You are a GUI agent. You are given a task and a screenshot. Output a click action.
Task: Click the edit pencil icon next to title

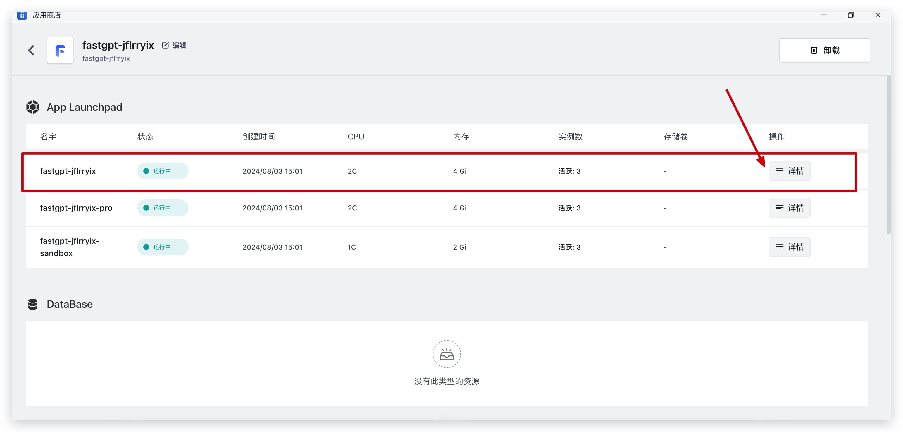point(166,45)
